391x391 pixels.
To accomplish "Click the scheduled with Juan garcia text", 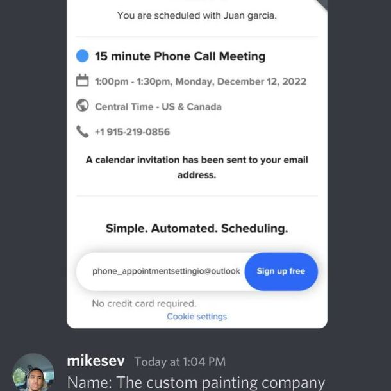I will pos(197,16).
